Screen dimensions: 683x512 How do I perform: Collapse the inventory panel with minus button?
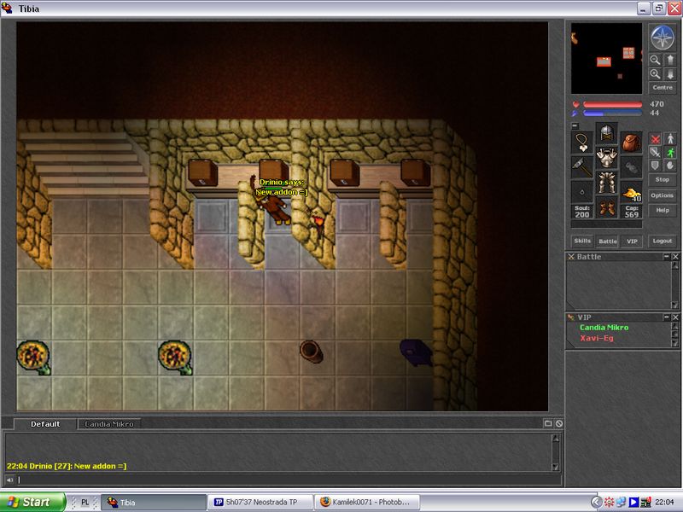(575, 125)
